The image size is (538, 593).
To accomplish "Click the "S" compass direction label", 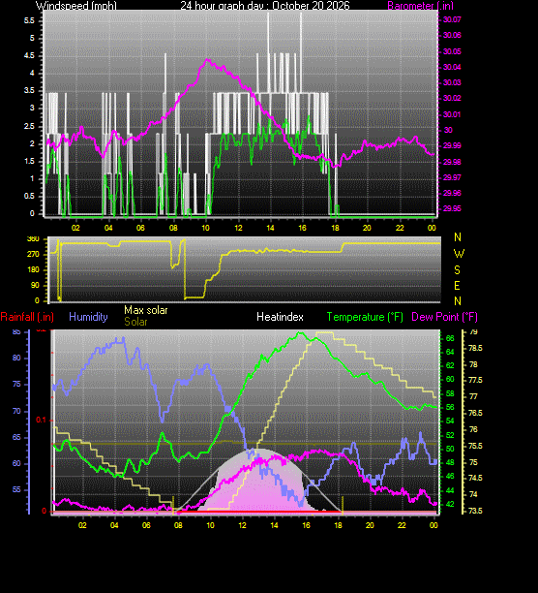I will (x=458, y=270).
